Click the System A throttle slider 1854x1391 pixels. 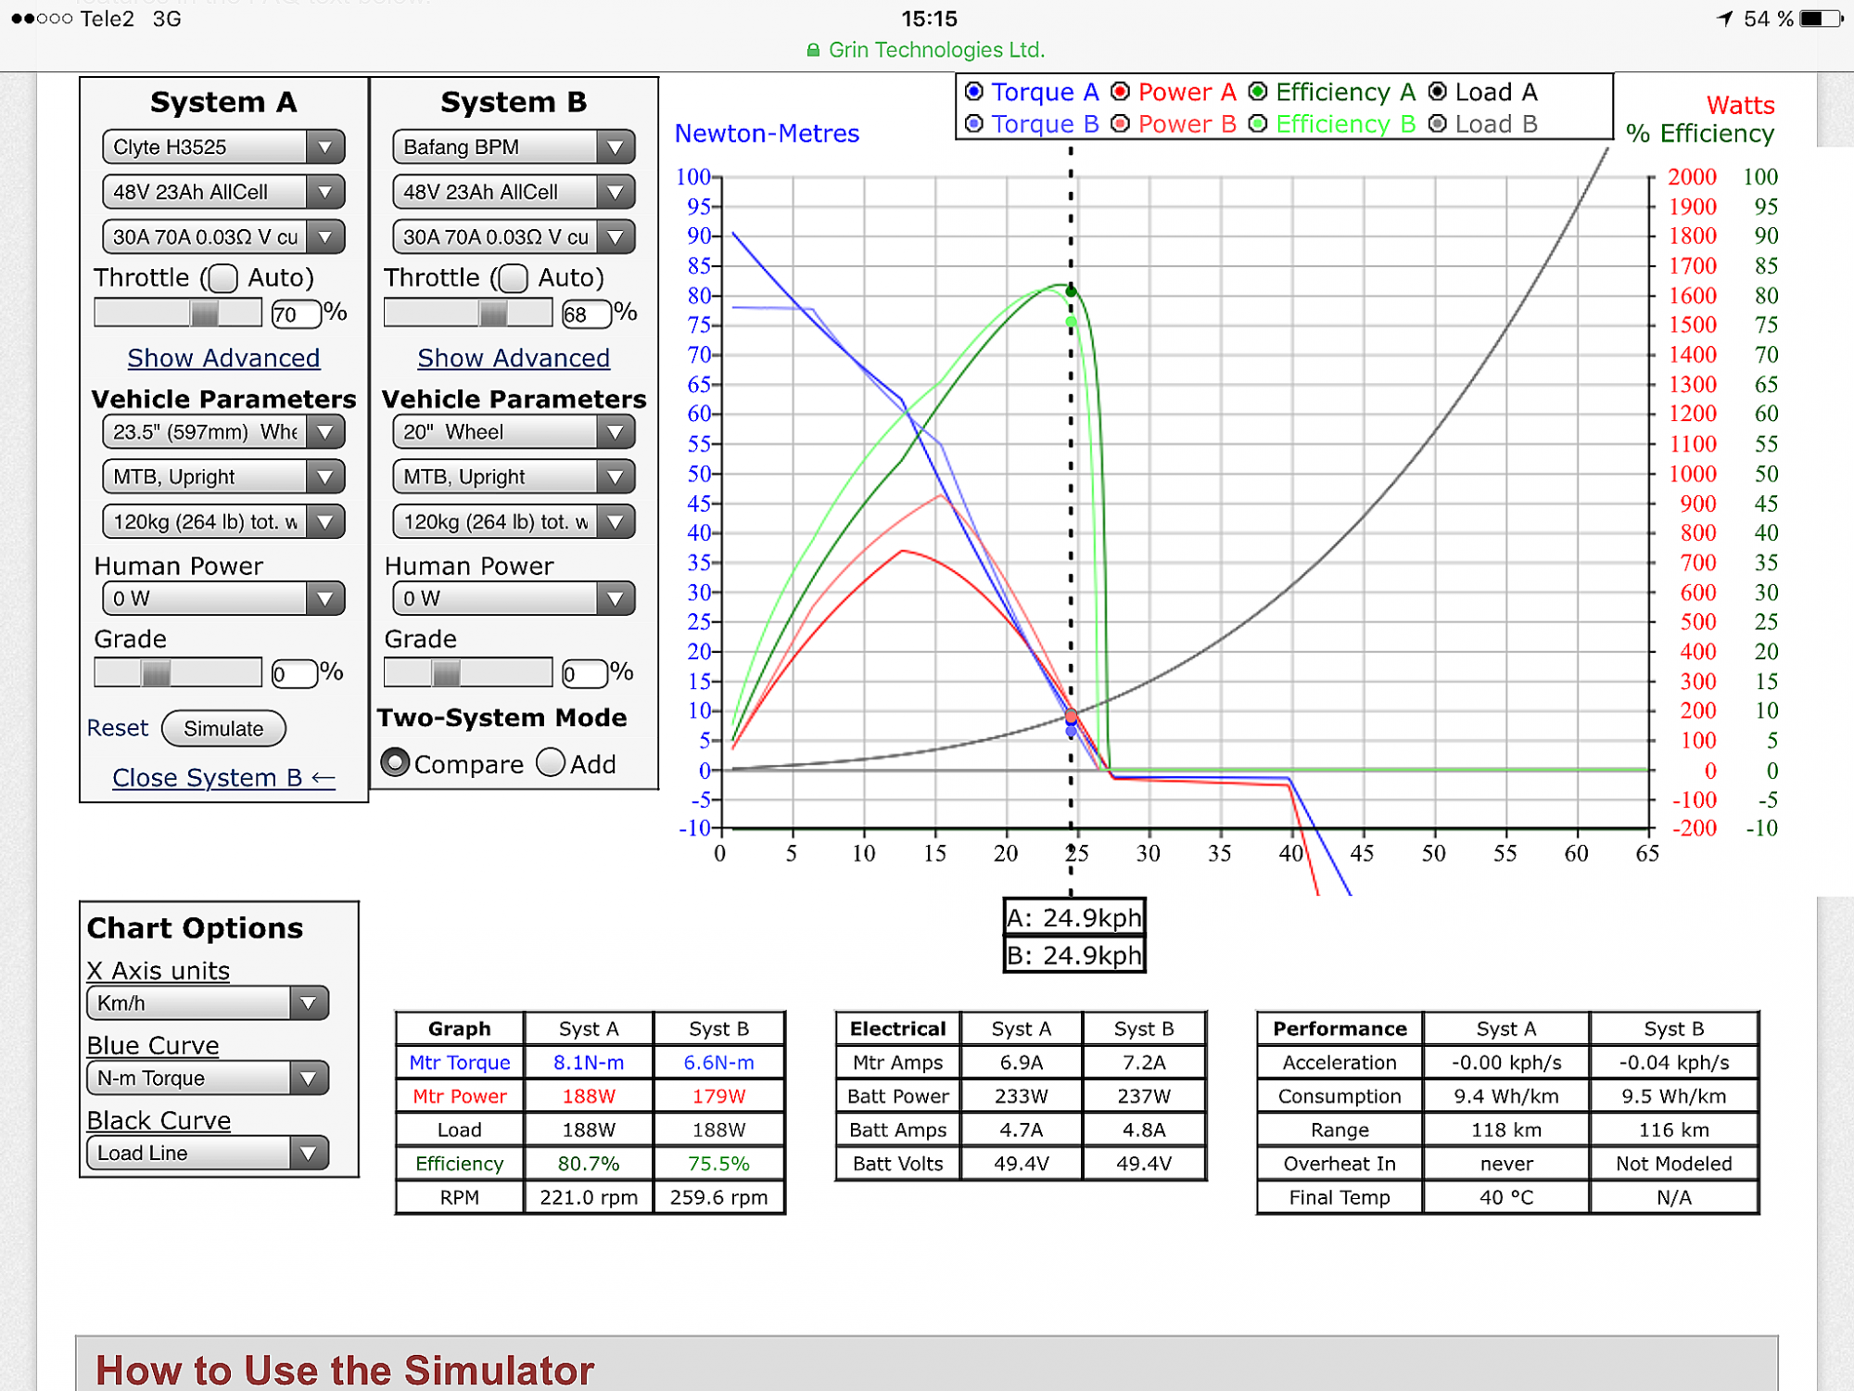tap(178, 313)
